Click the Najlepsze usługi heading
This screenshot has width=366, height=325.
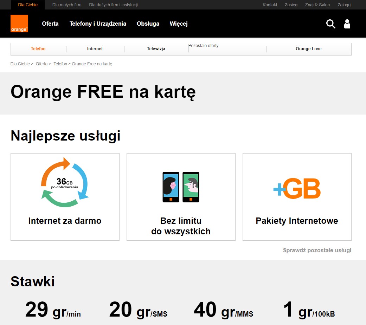(x=66, y=136)
